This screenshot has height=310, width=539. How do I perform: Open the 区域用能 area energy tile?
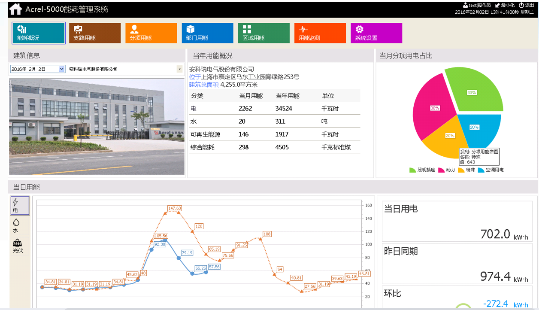tap(263, 33)
